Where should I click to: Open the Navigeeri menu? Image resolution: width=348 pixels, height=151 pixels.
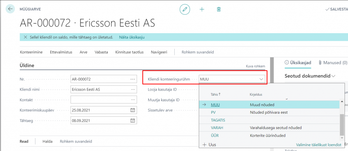(x=159, y=52)
